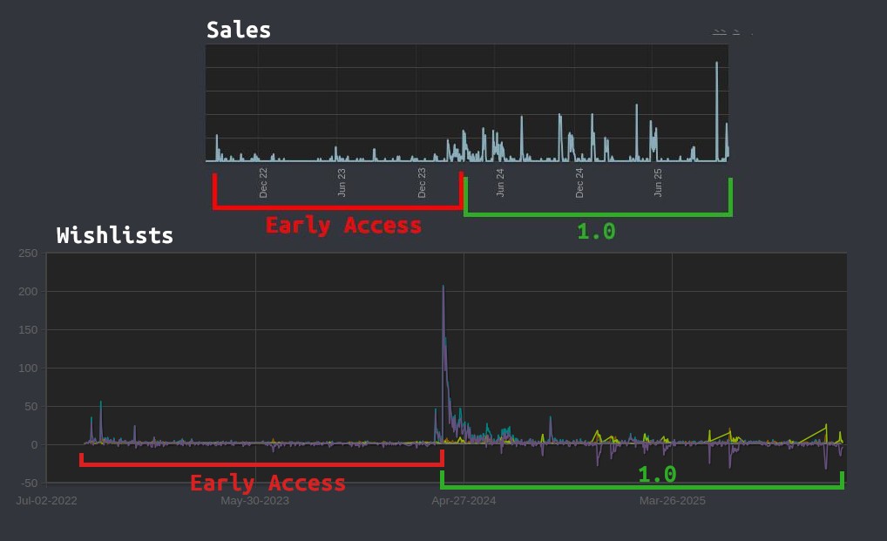Select the Dec 23 tick on Sales axis

[422, 182]
